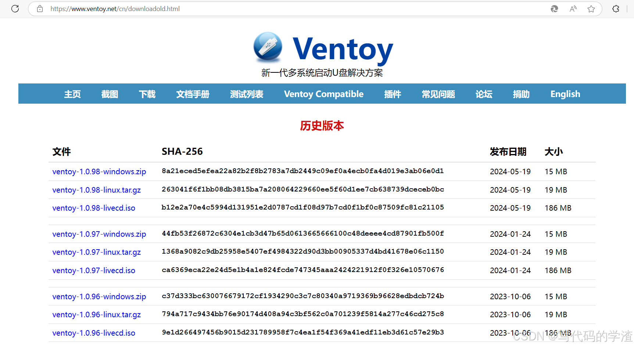
Task: Click the SHA-256 hash starting with 44fb53f2
Action: point(303,233)
